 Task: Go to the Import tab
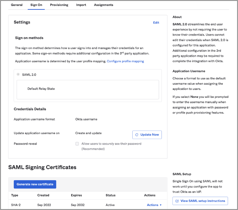[81, 5]
